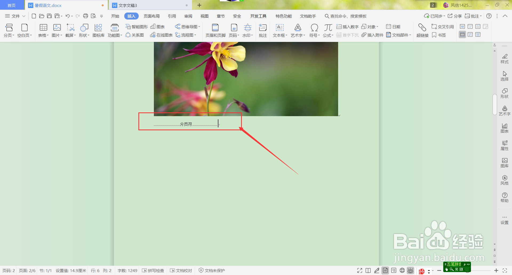Image resolution: width=512 pixels, height=275 pixels.
Task: Toggle full screen view in status bar
Action: [360, 270]
